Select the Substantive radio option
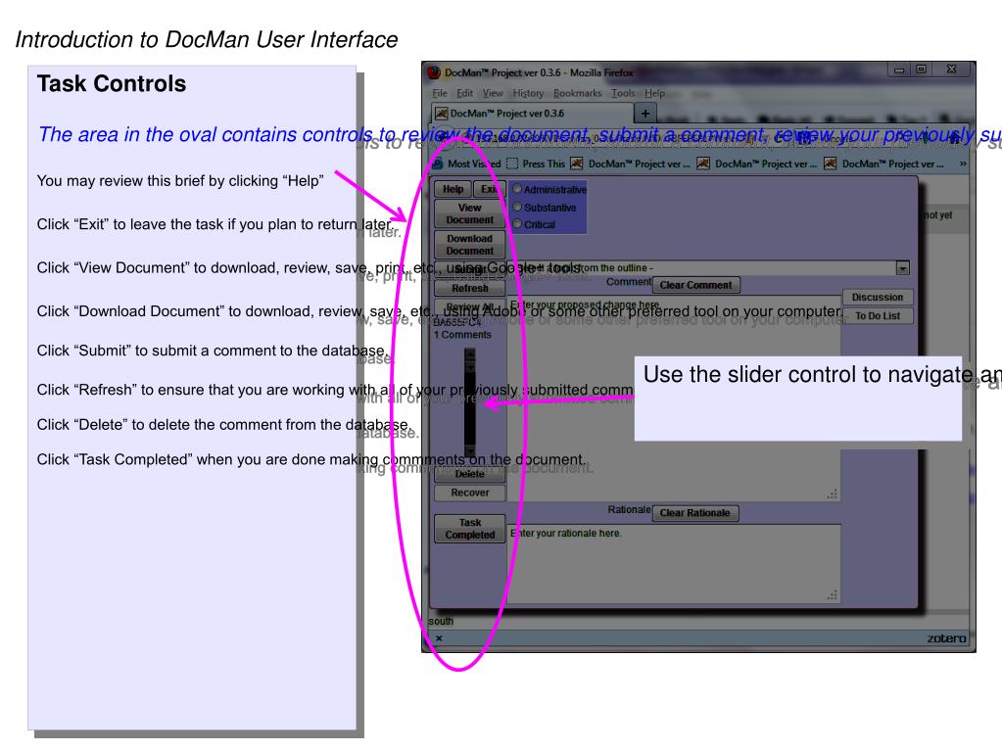Viewport: 1002px width, 751px height. [517, 207]
